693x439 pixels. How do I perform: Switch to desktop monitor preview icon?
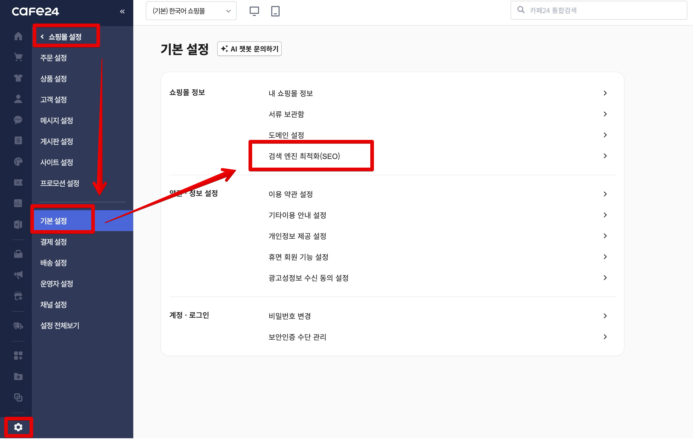pos(254,11)
